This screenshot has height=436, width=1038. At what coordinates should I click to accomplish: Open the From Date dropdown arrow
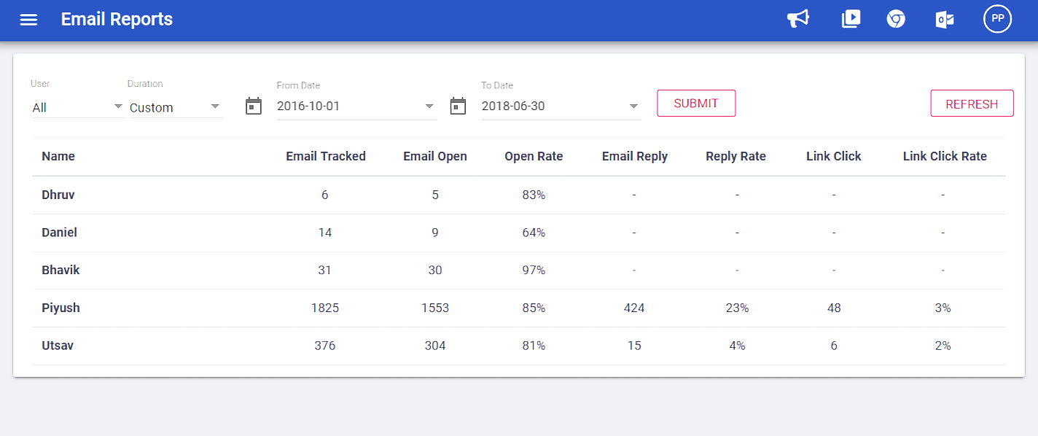[x=429, y=106]
